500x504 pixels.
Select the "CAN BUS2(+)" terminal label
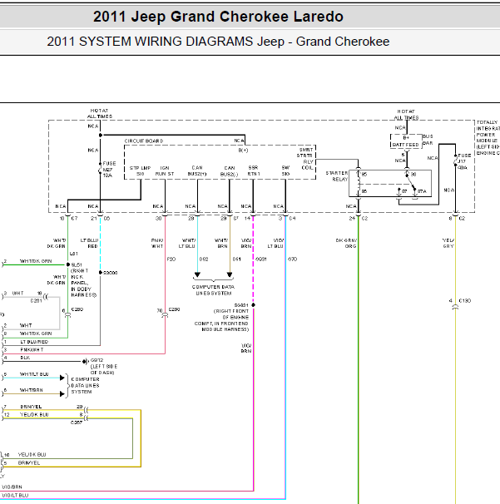[197, 171]
